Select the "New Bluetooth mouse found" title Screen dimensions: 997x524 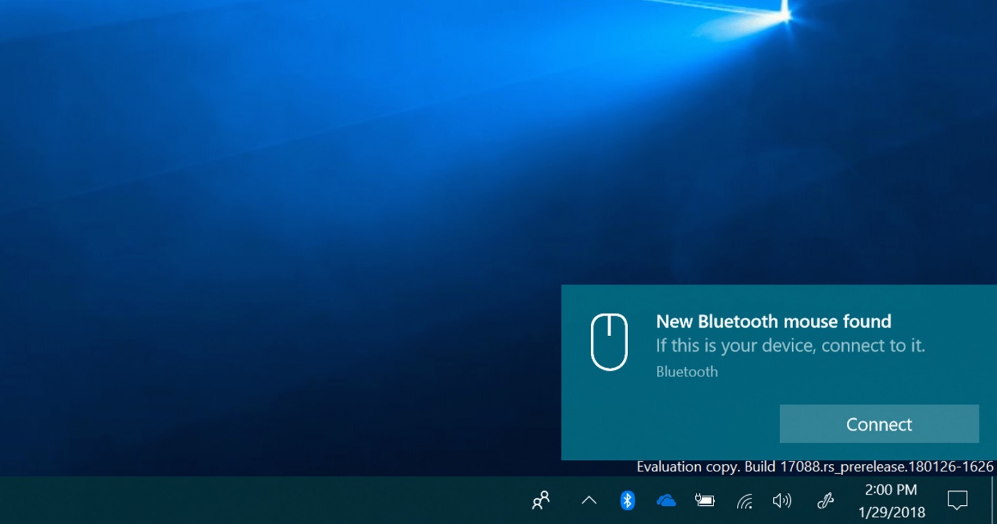tap(773, 321)
